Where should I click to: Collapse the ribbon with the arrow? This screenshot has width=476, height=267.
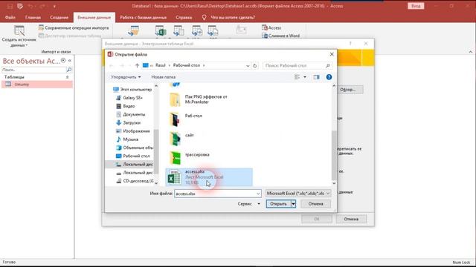[x=471, y=52]
